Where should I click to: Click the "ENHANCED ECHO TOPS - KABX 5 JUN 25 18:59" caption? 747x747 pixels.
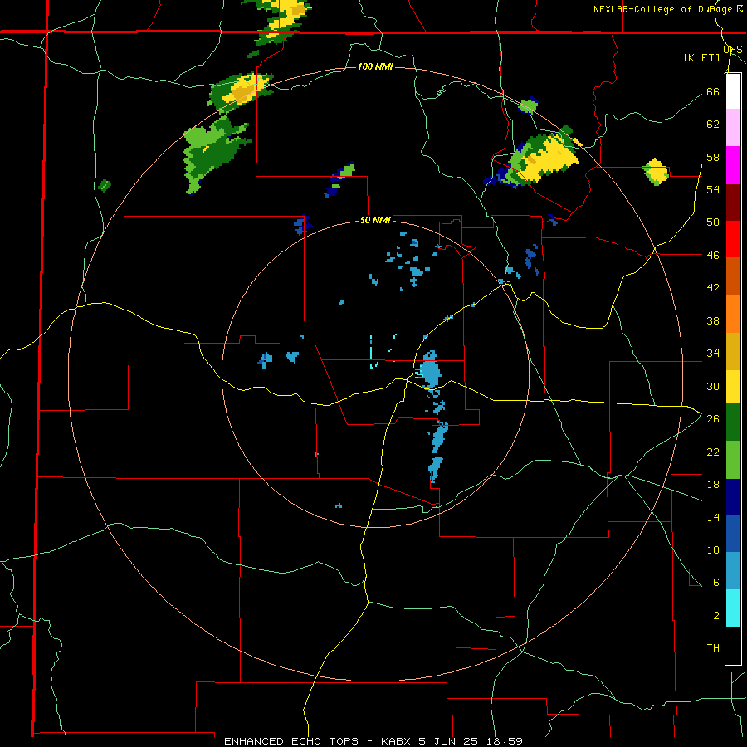click(373, 741)
